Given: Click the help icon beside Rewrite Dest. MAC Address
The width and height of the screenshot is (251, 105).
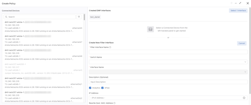Looking at the screenshot, I should [114, 103].
